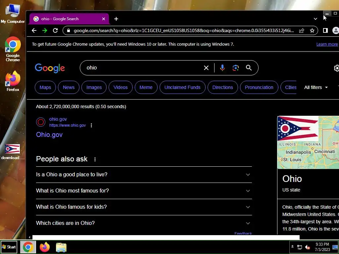Open File Explorer from the taskbar
This screenshot has height=254, width=339.
[x=61, y=247]
